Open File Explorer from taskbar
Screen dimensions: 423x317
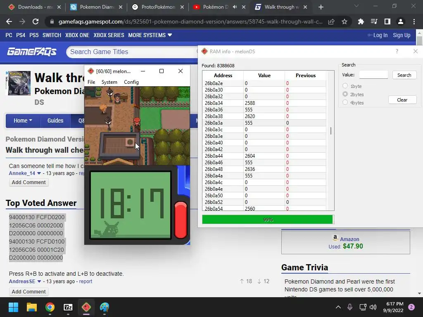click(x=31, y=307)
